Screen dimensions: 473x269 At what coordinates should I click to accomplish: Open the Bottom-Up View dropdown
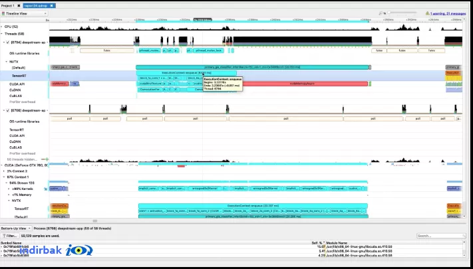[x=16, y=228]
